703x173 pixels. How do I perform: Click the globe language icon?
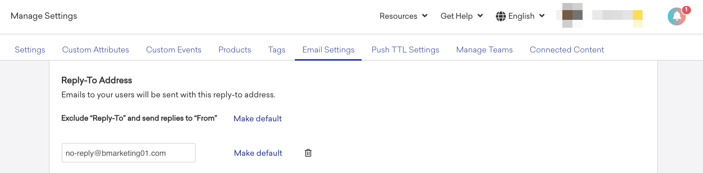(x=501, y=16)
